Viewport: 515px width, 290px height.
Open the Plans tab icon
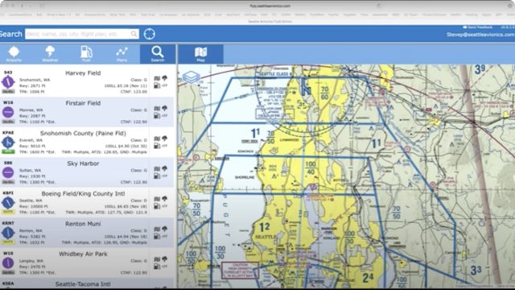pyautogui.click(x=122, y=54)
